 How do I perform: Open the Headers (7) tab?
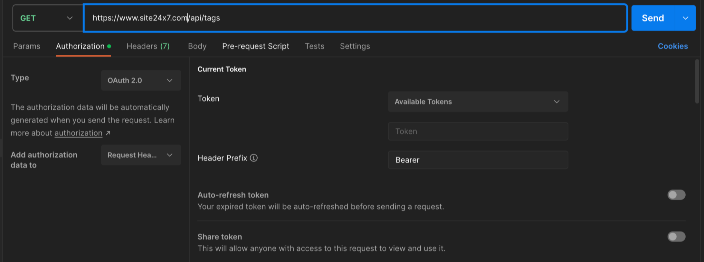click(x=148, y=46)
